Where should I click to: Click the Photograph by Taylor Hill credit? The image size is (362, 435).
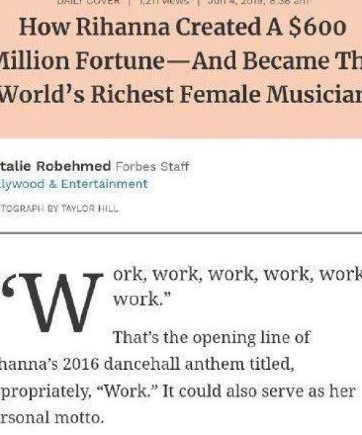tap(59, 208)
